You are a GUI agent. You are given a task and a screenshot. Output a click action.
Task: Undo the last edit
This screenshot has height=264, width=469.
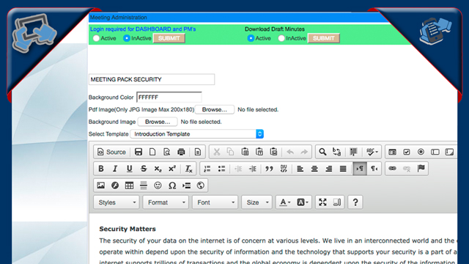[290, 152]
